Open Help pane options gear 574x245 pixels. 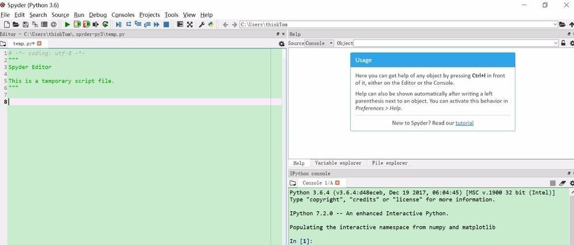(572, 43)
